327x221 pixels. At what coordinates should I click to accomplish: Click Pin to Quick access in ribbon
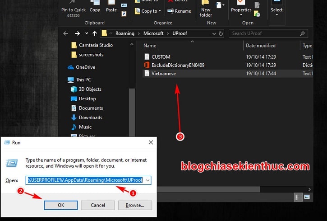[74, 9]
